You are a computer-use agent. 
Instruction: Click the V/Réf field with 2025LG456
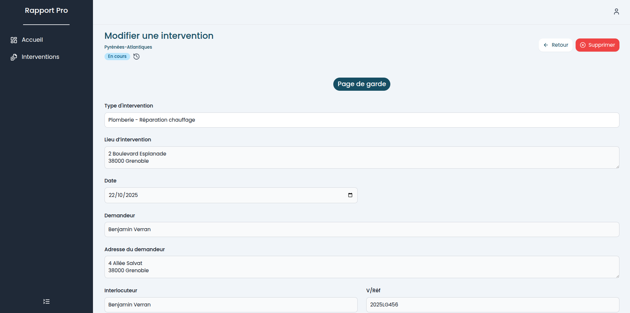[493, 305]
